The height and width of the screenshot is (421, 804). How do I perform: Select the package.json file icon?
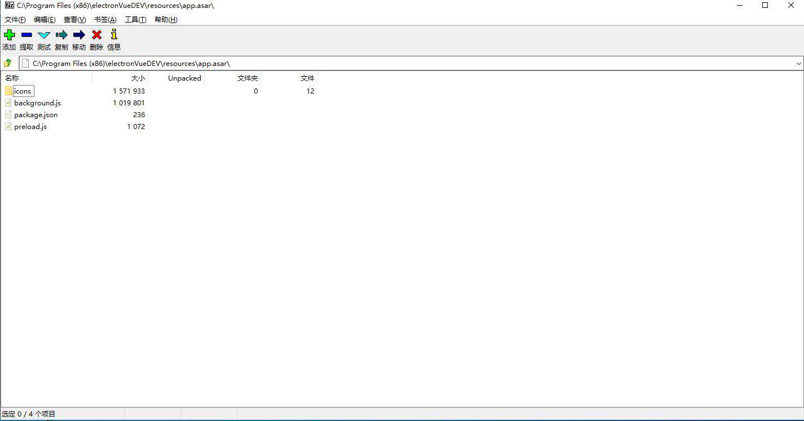tap(8, 114)
